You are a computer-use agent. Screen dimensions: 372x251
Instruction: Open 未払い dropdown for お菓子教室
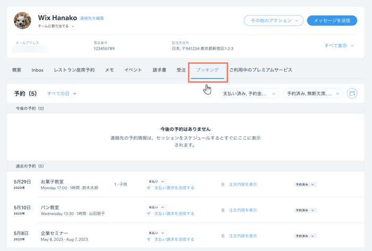click(157, 181)
